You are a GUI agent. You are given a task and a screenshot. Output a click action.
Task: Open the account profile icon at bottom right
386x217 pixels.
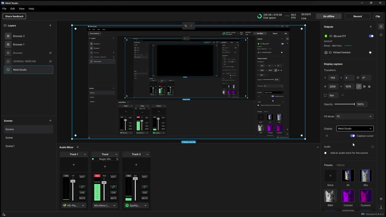(x=381, y=208)
